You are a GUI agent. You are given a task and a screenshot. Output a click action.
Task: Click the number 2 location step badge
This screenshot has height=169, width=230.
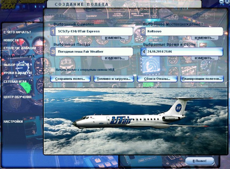(143, 31)
